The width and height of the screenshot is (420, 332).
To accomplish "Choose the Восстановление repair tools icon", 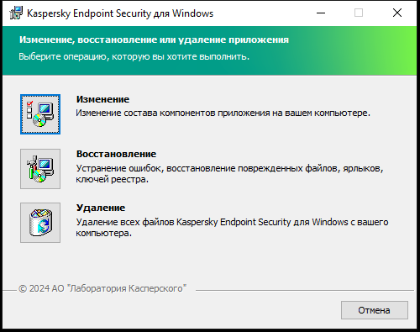I will (x=40, y=169).
